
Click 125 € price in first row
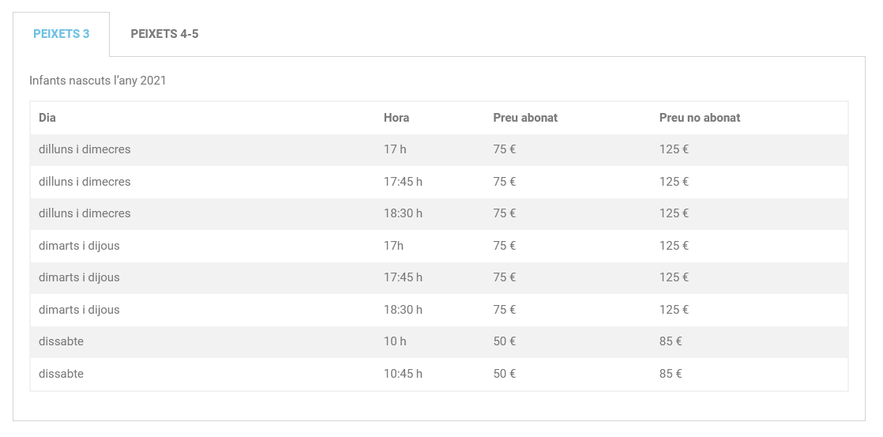674,150
